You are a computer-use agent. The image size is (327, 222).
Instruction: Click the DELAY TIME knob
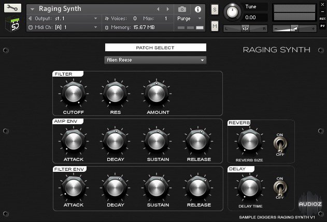(250, 188)
